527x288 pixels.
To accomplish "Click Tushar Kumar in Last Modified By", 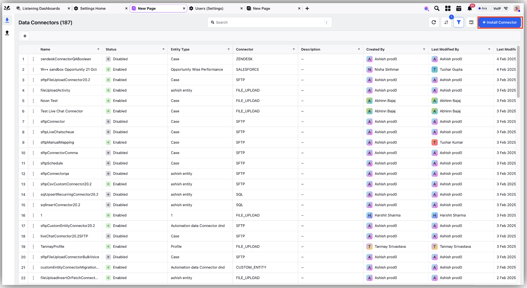I will [x=451, y=142].
